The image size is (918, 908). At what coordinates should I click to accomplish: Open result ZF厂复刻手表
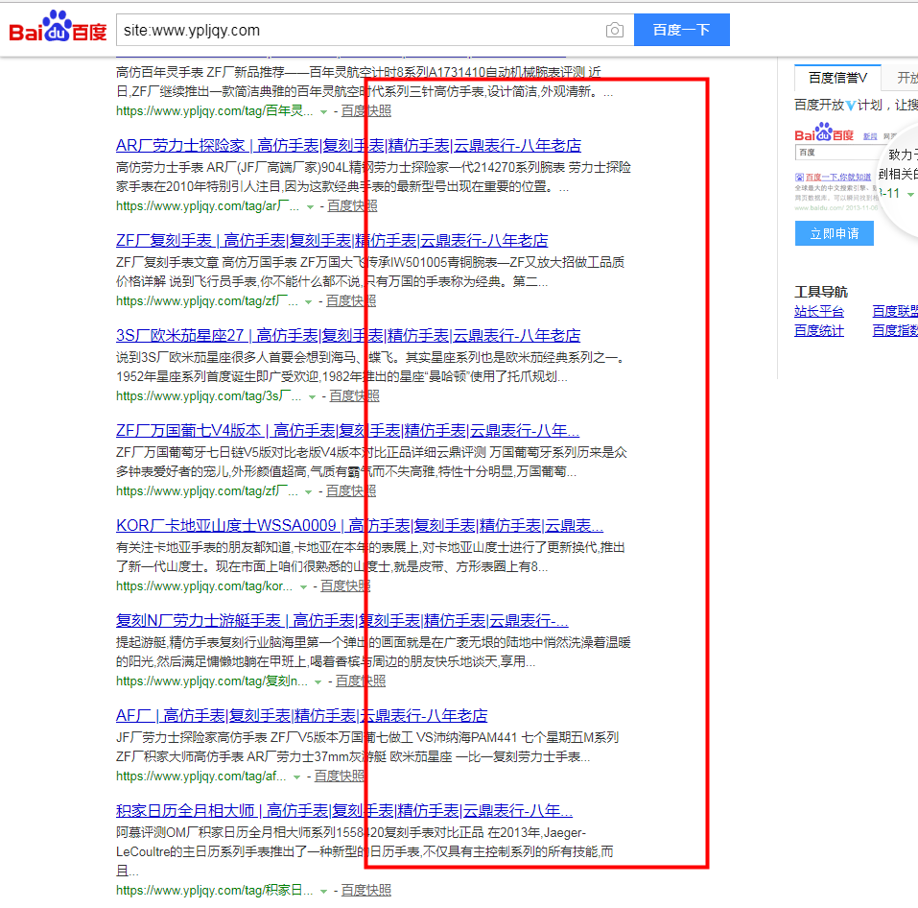(332, 240)
